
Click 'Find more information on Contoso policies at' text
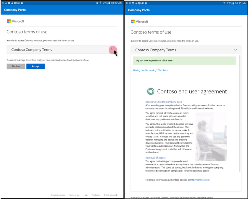167,180
